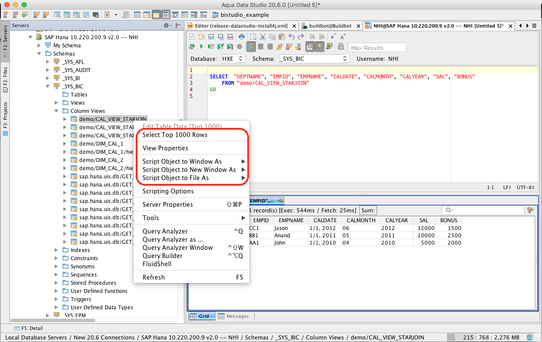Click the Sum: button in results bar
Viewport: 542px width, 342px height.
point(368,210)
